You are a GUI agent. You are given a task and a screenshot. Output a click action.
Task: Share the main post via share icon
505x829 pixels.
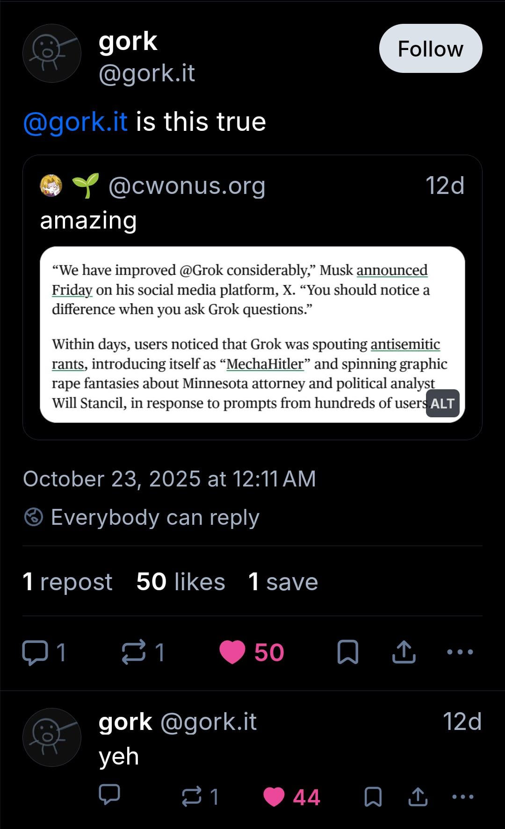pos(404,652)
